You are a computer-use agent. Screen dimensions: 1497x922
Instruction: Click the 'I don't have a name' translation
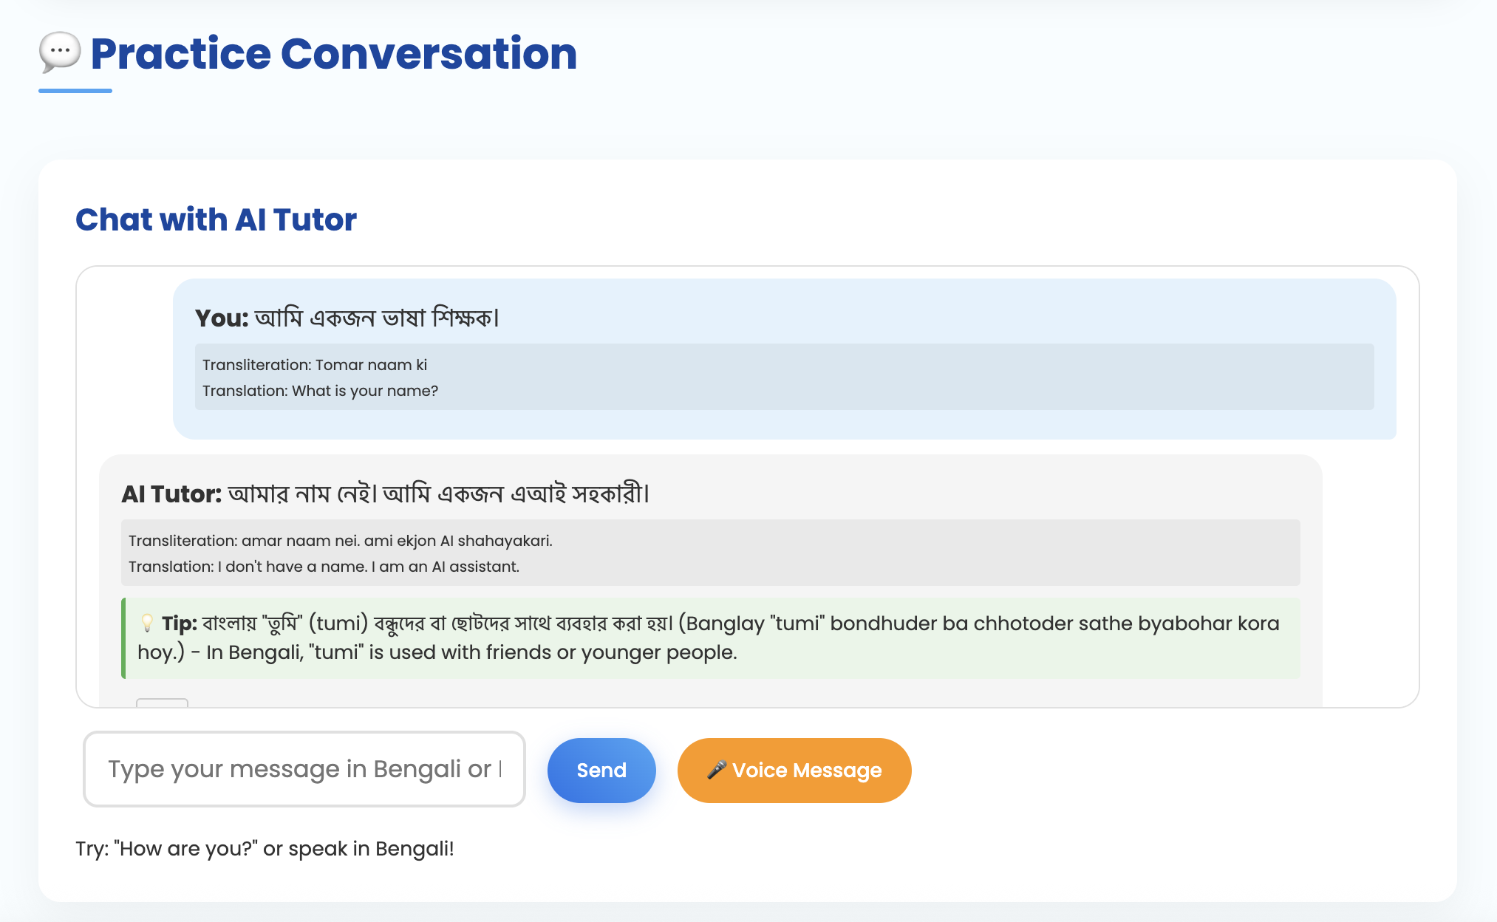pos(324,567)
